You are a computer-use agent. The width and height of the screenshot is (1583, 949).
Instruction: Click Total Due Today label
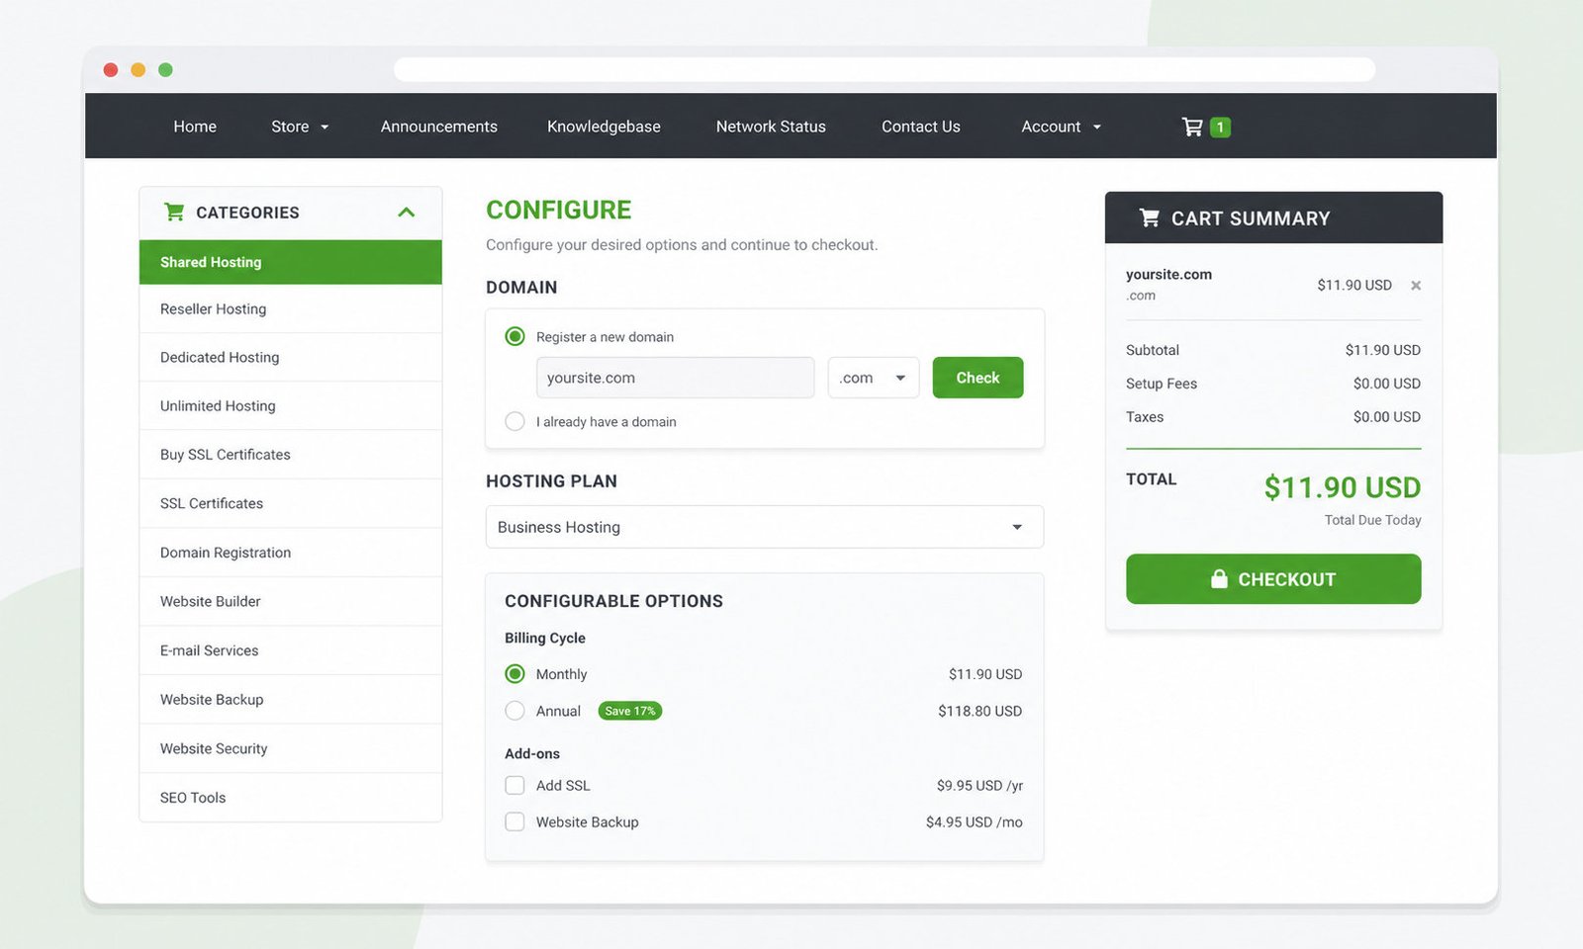1372,520
